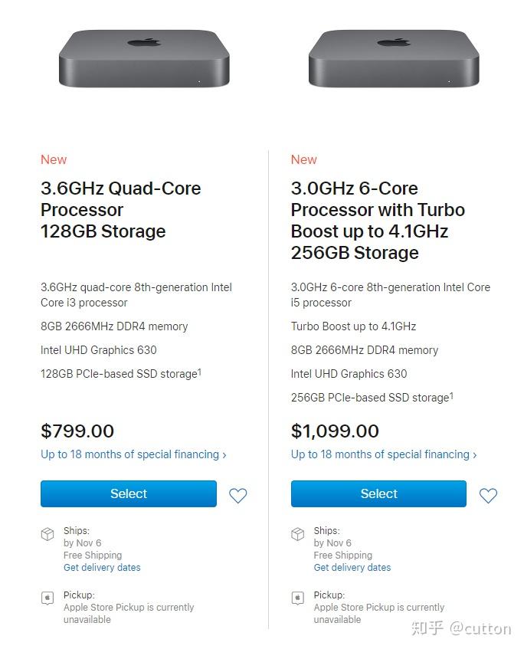Get delivery dates for the quad-core model
Viewport: 524px width, 649px height.
(101, 567)
